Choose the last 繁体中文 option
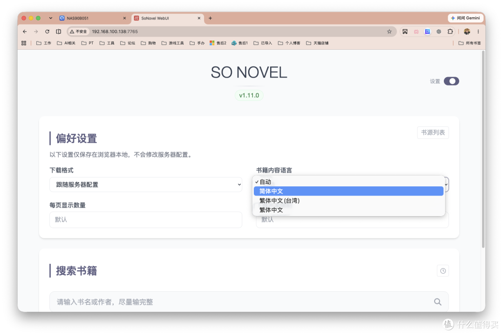 (x=348, y=210)
